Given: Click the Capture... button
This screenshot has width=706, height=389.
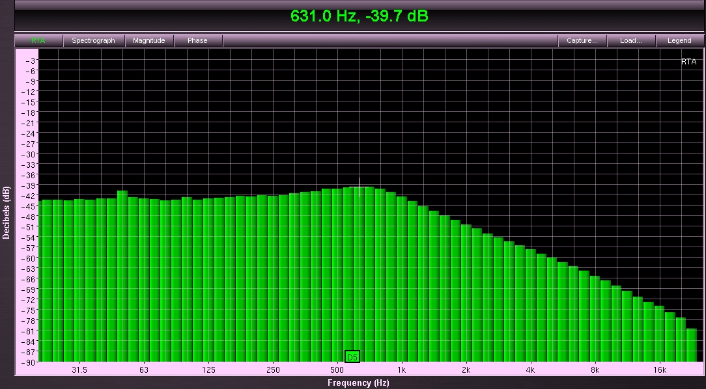Looking at the screenshot, I should coord(582,40).
